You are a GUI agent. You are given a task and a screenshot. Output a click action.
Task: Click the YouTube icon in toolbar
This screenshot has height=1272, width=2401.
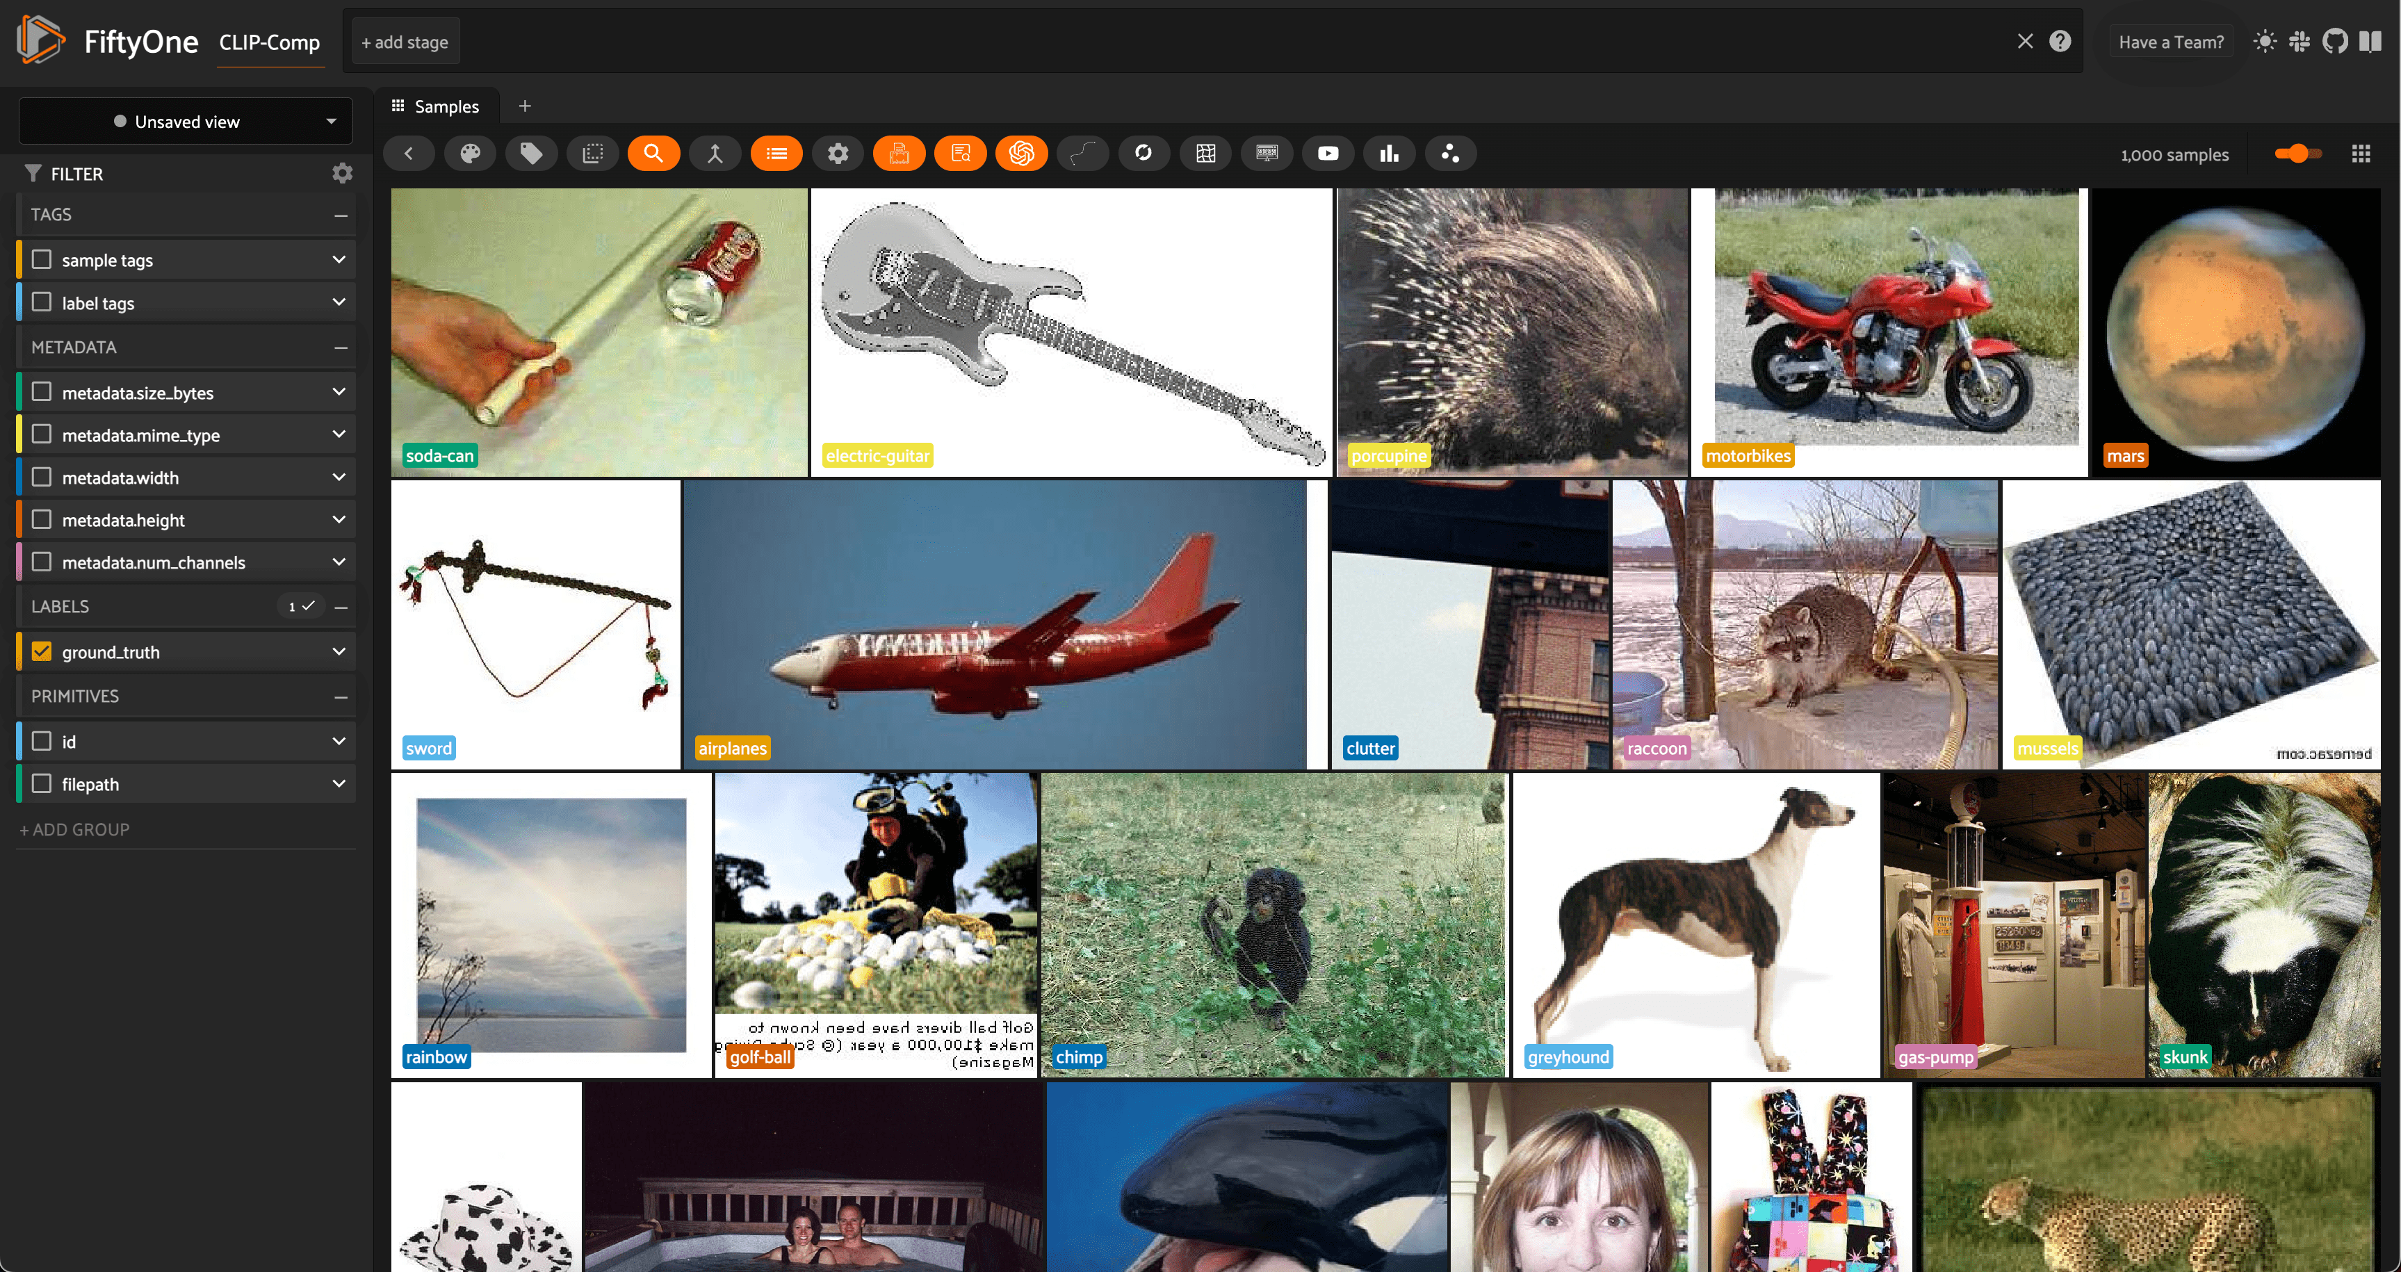click(x=1328, y=154)
